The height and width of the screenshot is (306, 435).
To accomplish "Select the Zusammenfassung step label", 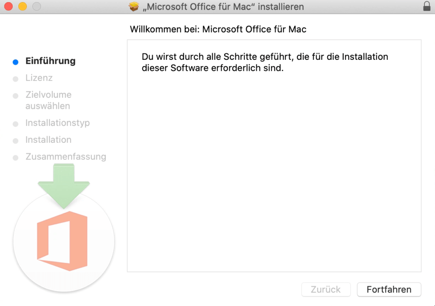I will (x=66, y=157).
